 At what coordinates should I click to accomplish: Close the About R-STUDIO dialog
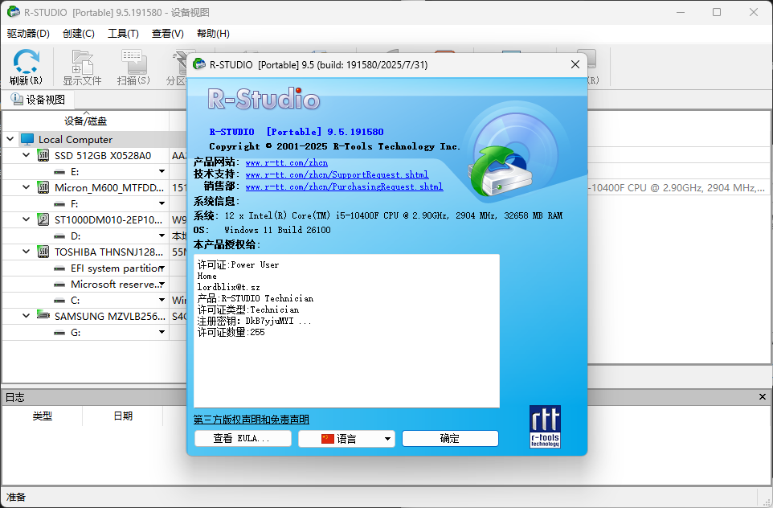[x=575, y=64]
